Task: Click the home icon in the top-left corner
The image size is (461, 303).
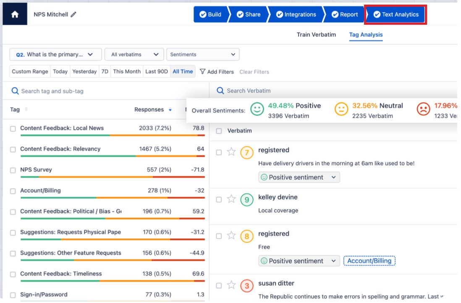Action: [x=15, y=14]
